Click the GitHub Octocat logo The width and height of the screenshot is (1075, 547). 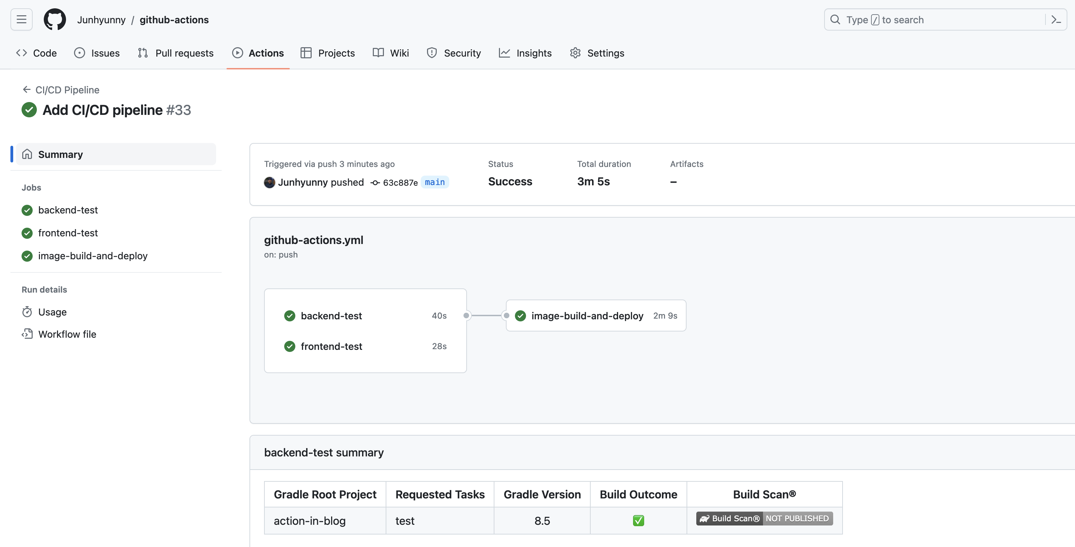(x=55, y=19)
